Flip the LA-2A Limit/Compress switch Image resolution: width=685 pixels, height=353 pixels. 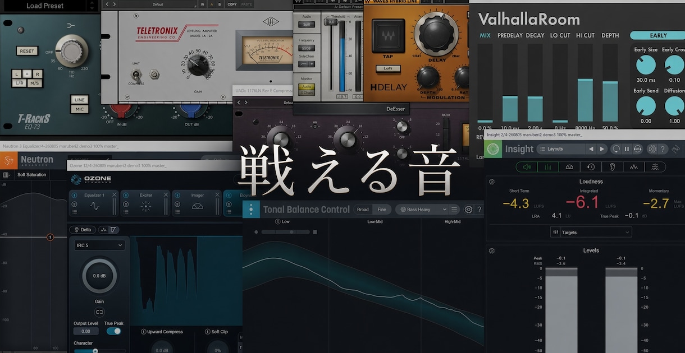136,75
